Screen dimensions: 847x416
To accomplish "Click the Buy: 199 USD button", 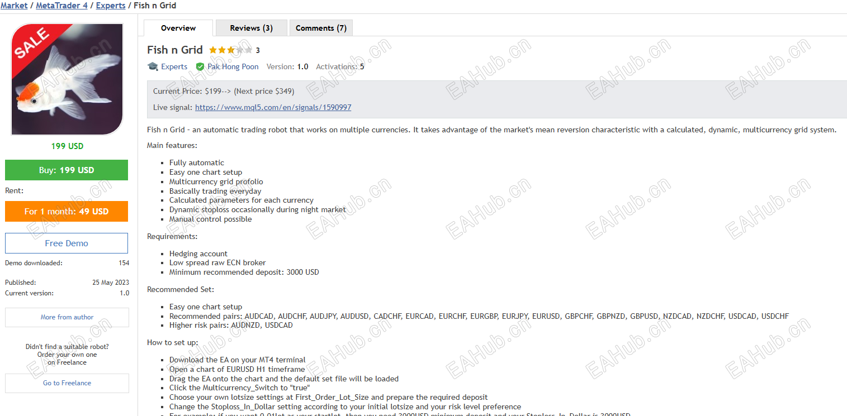I will (x=67, y=170).
